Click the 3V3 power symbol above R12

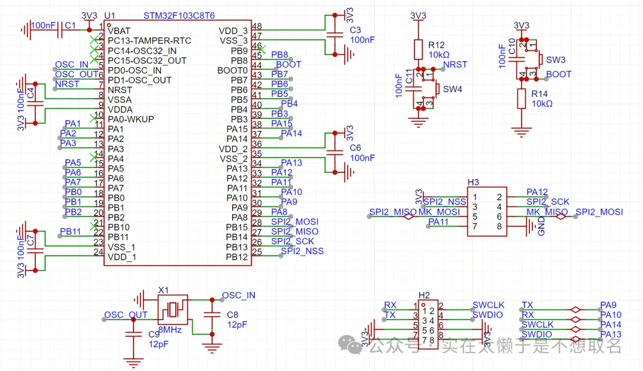(x=419, y=16)
